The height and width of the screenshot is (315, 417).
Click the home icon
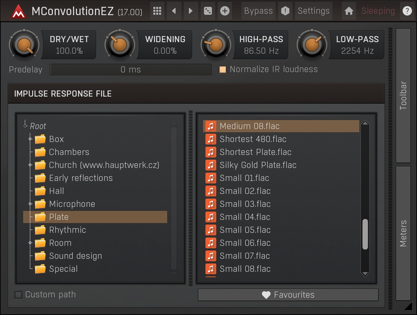[x=349, y=11]
